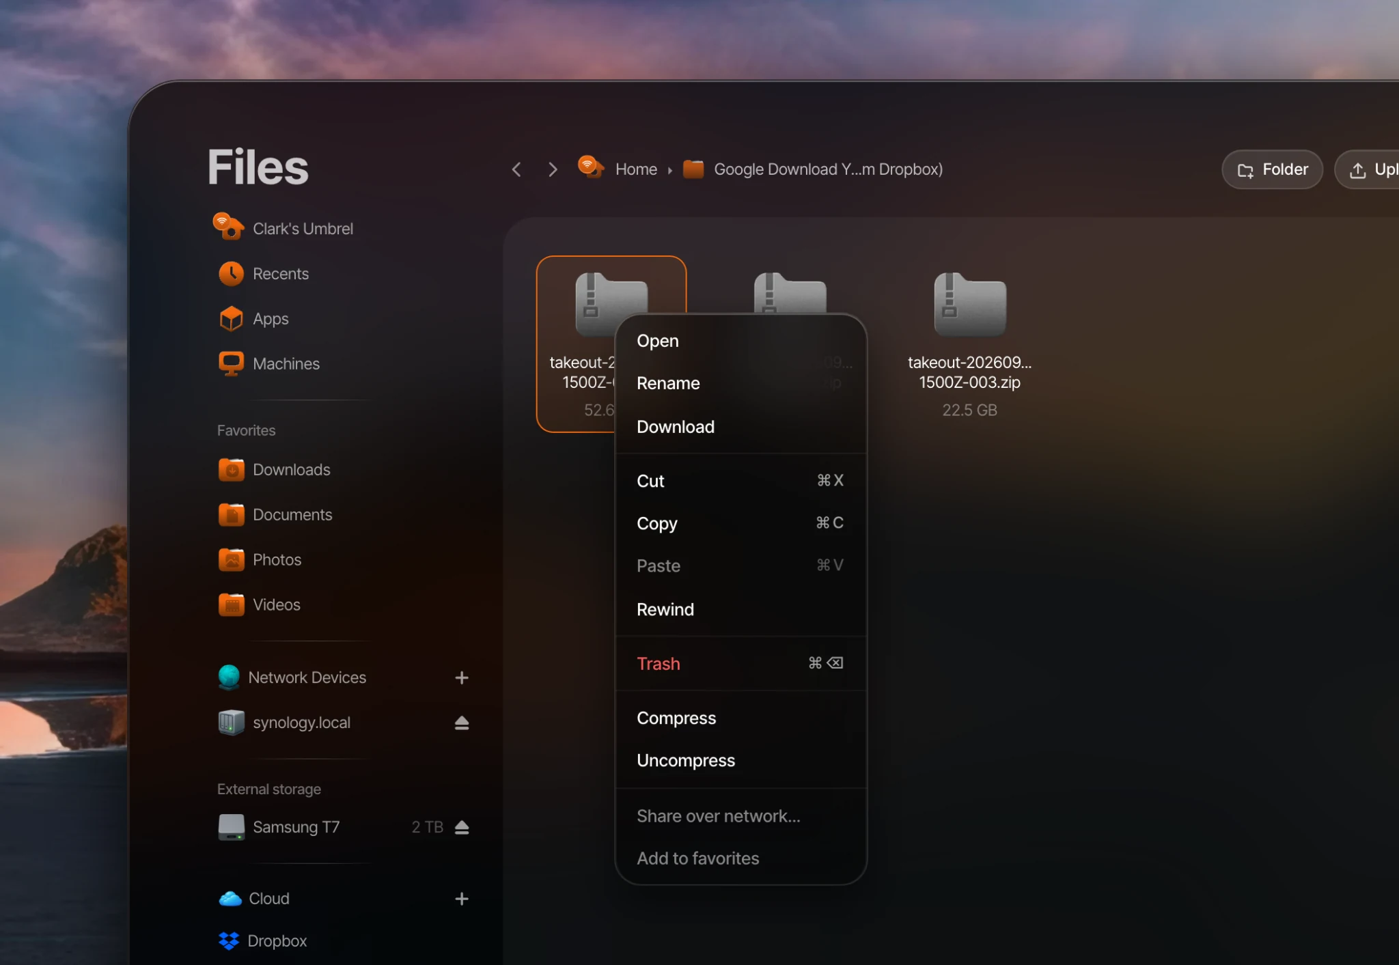Click the Google Download breadcrumb folder icon
The width and height of the screenshot is (1399, 965).
tap(693, 169)
